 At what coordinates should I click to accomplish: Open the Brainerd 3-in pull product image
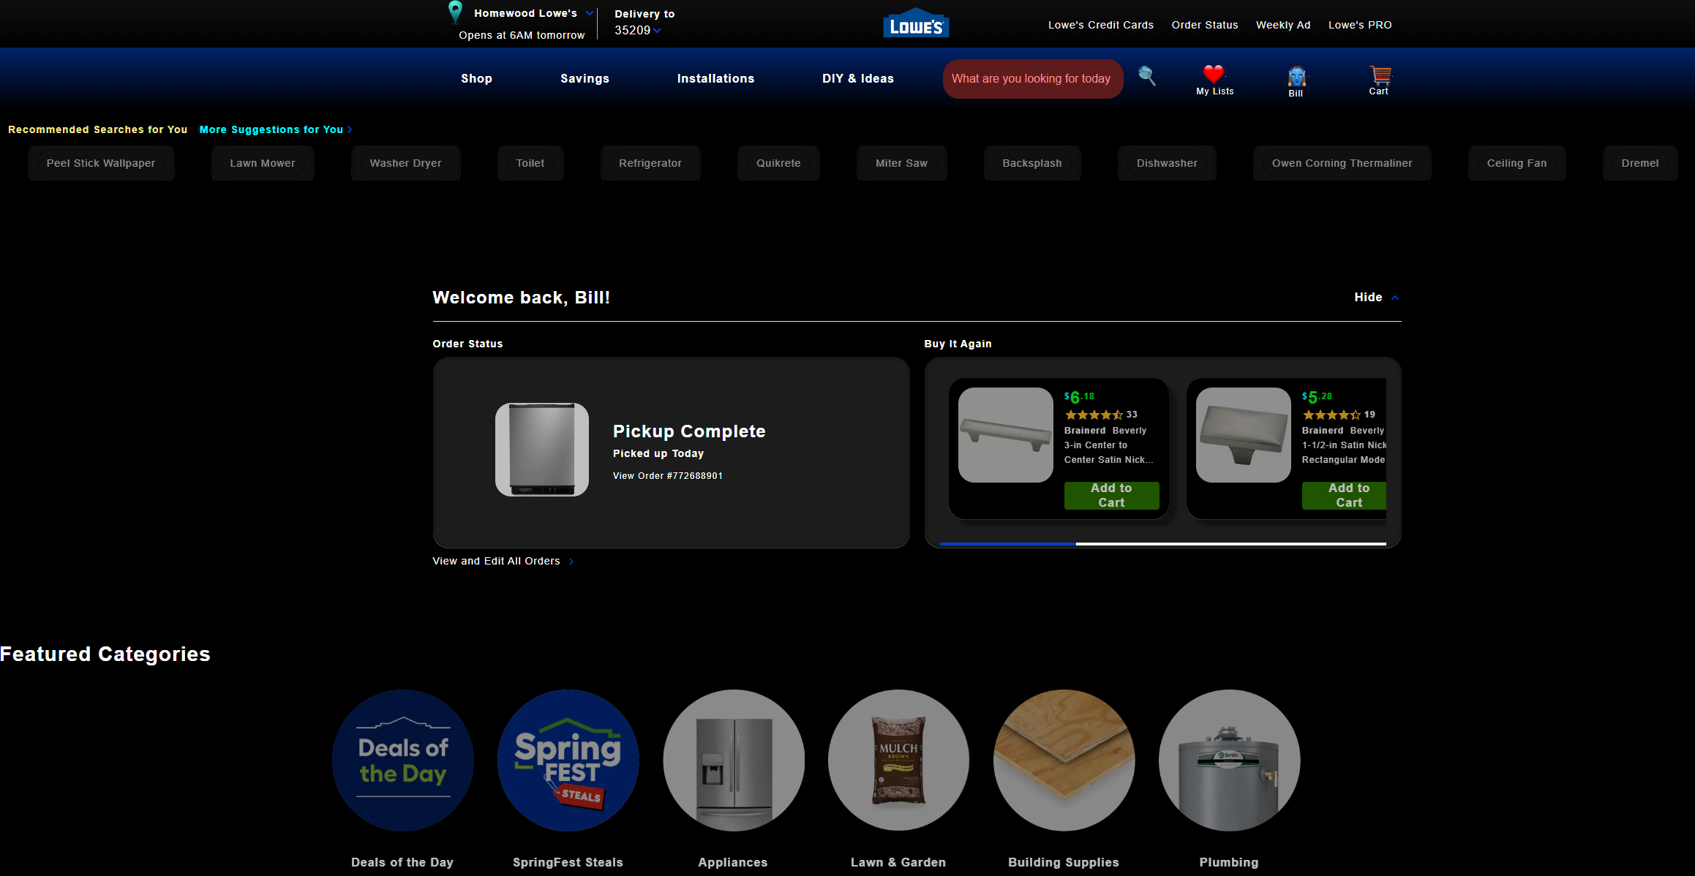(1006, 435)
